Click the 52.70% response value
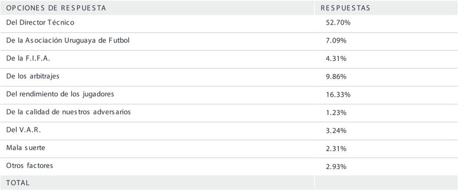Screen dimensions: 458x191 coord(338,23)
